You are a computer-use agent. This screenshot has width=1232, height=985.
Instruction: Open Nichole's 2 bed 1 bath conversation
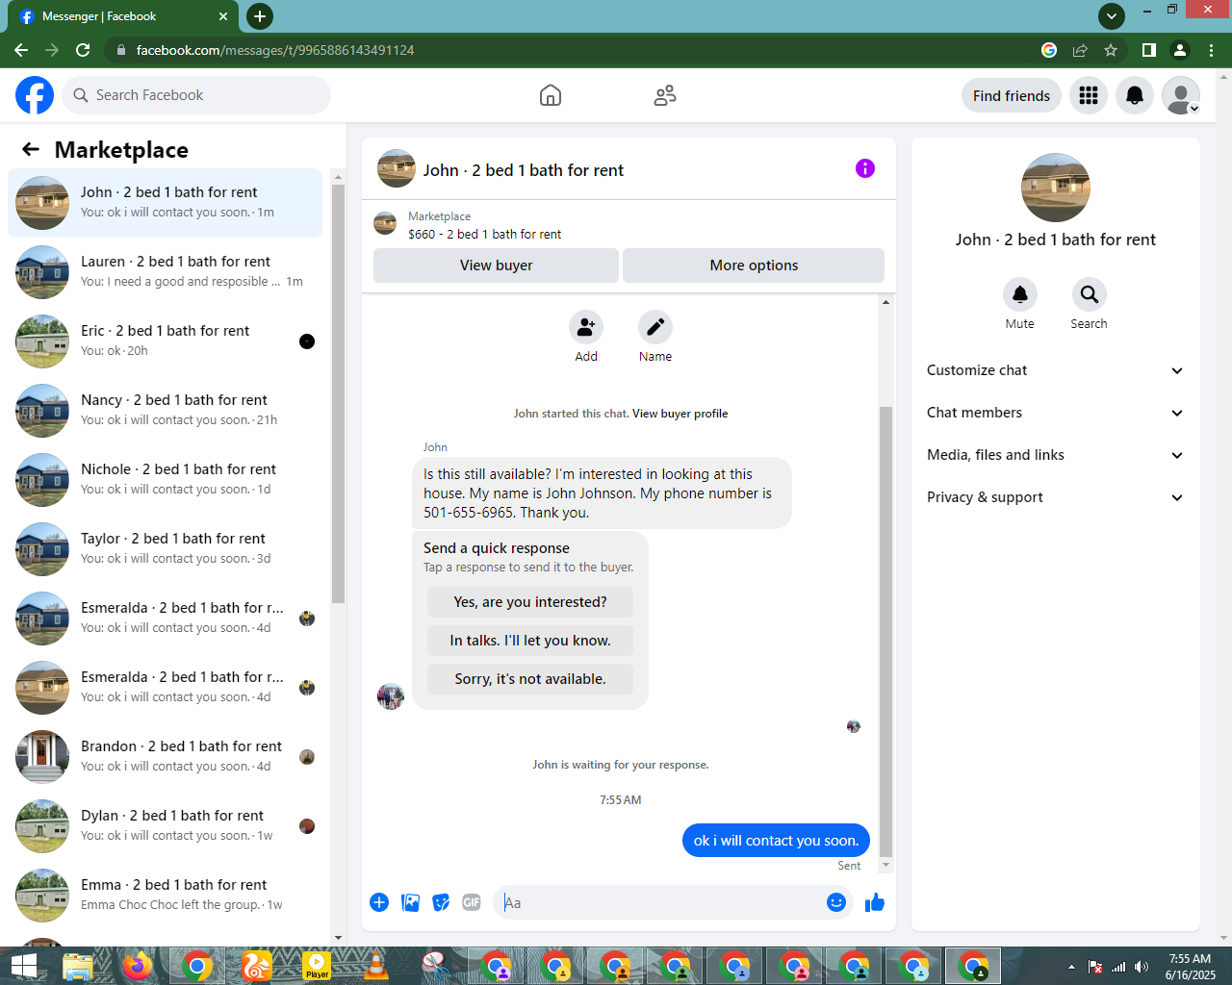pos(165,480)
